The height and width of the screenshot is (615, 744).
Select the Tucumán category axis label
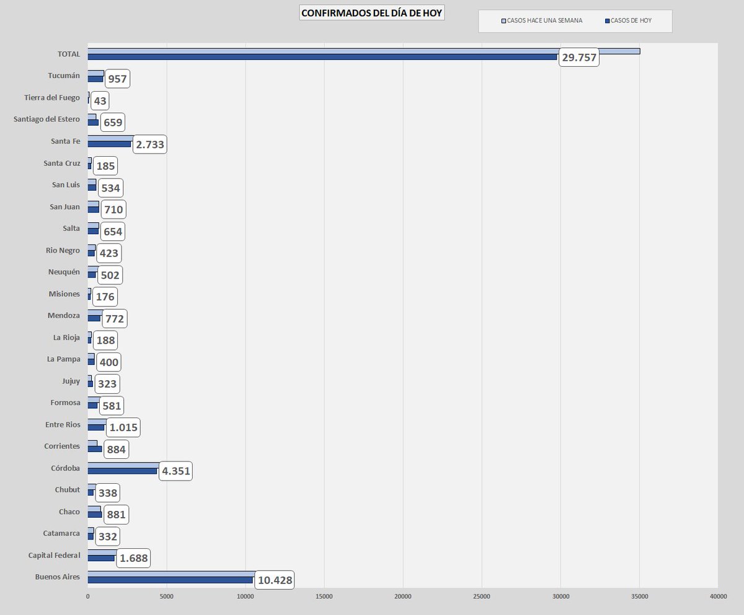[x=64, y=76]
